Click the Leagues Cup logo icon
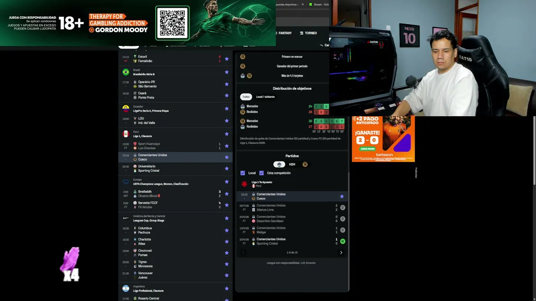This screenshot has width=536, height=301. [126, 218]
